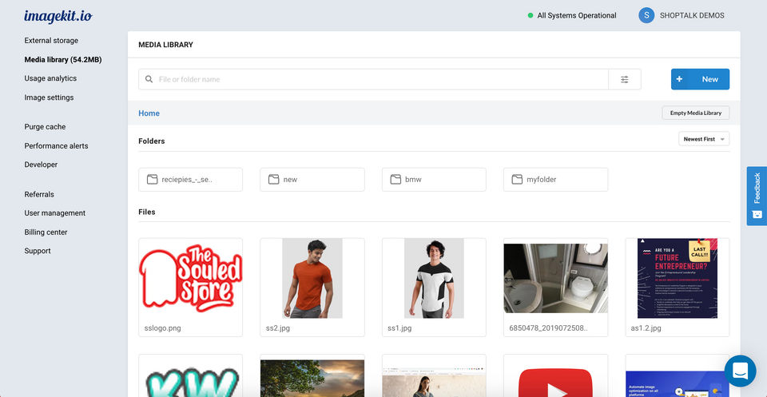Select the as1.2.jpg entrepreneur poster thumbnail
Screen dimensions: 767x397
coord(678,278)
